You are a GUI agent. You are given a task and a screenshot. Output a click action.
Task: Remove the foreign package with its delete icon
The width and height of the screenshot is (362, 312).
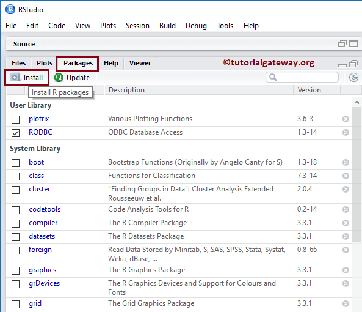346,250
